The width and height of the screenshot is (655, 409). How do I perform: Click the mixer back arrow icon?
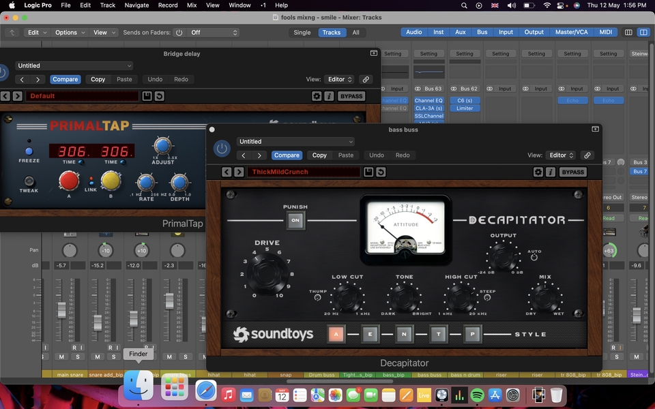12,33
